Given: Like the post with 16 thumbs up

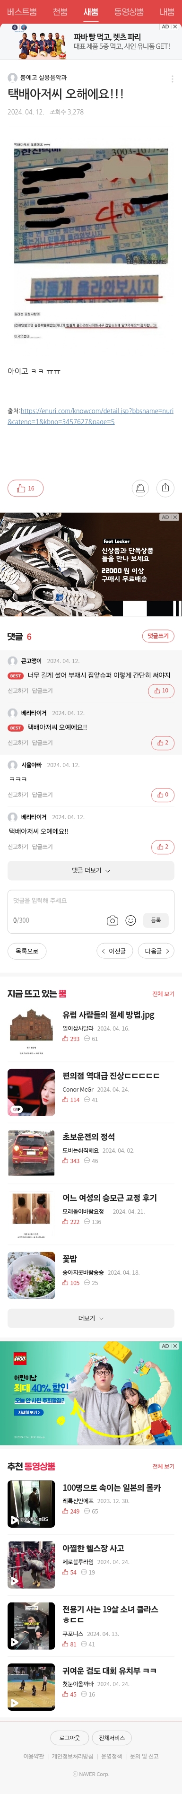Looking at the screenshot, I should 26,488.
